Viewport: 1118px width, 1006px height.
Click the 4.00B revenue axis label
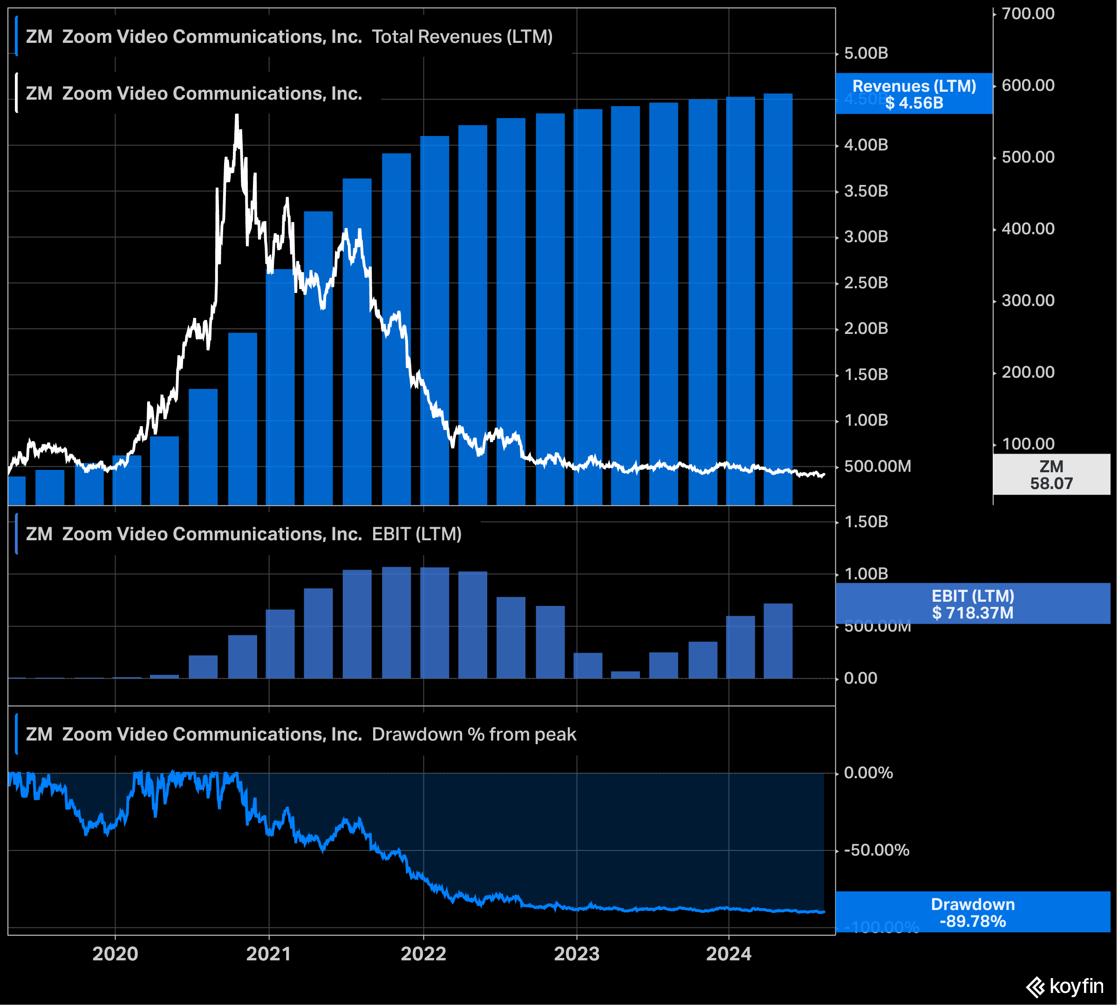click(866, 145)
